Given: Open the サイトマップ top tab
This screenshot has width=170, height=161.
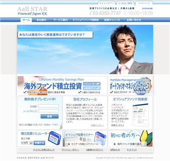Looking at the screenshot, I should (x=144, y=3).
